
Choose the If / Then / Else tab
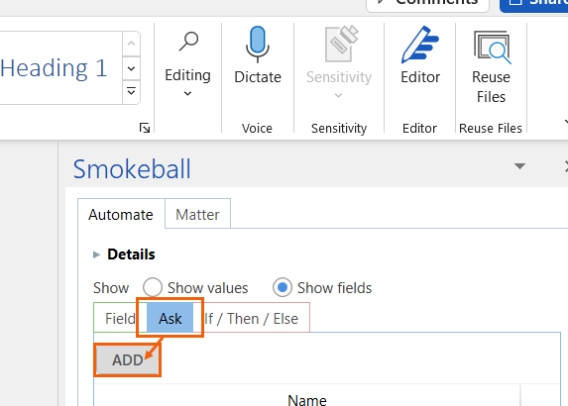coord(252,318)
